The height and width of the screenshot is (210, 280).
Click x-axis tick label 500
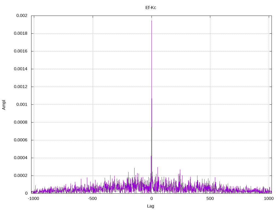210,199
